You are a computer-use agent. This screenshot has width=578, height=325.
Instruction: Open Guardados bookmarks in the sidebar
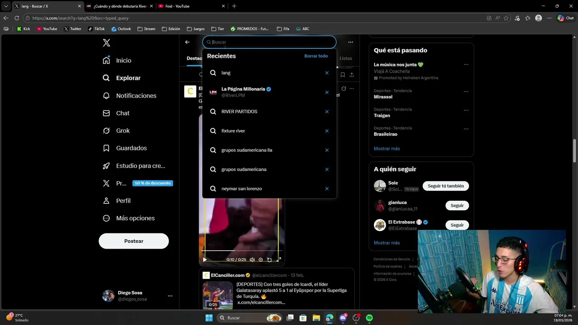click(125, 148)
